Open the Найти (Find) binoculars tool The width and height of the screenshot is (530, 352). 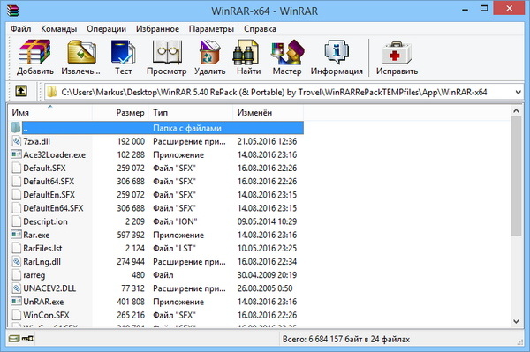point(246,52)
